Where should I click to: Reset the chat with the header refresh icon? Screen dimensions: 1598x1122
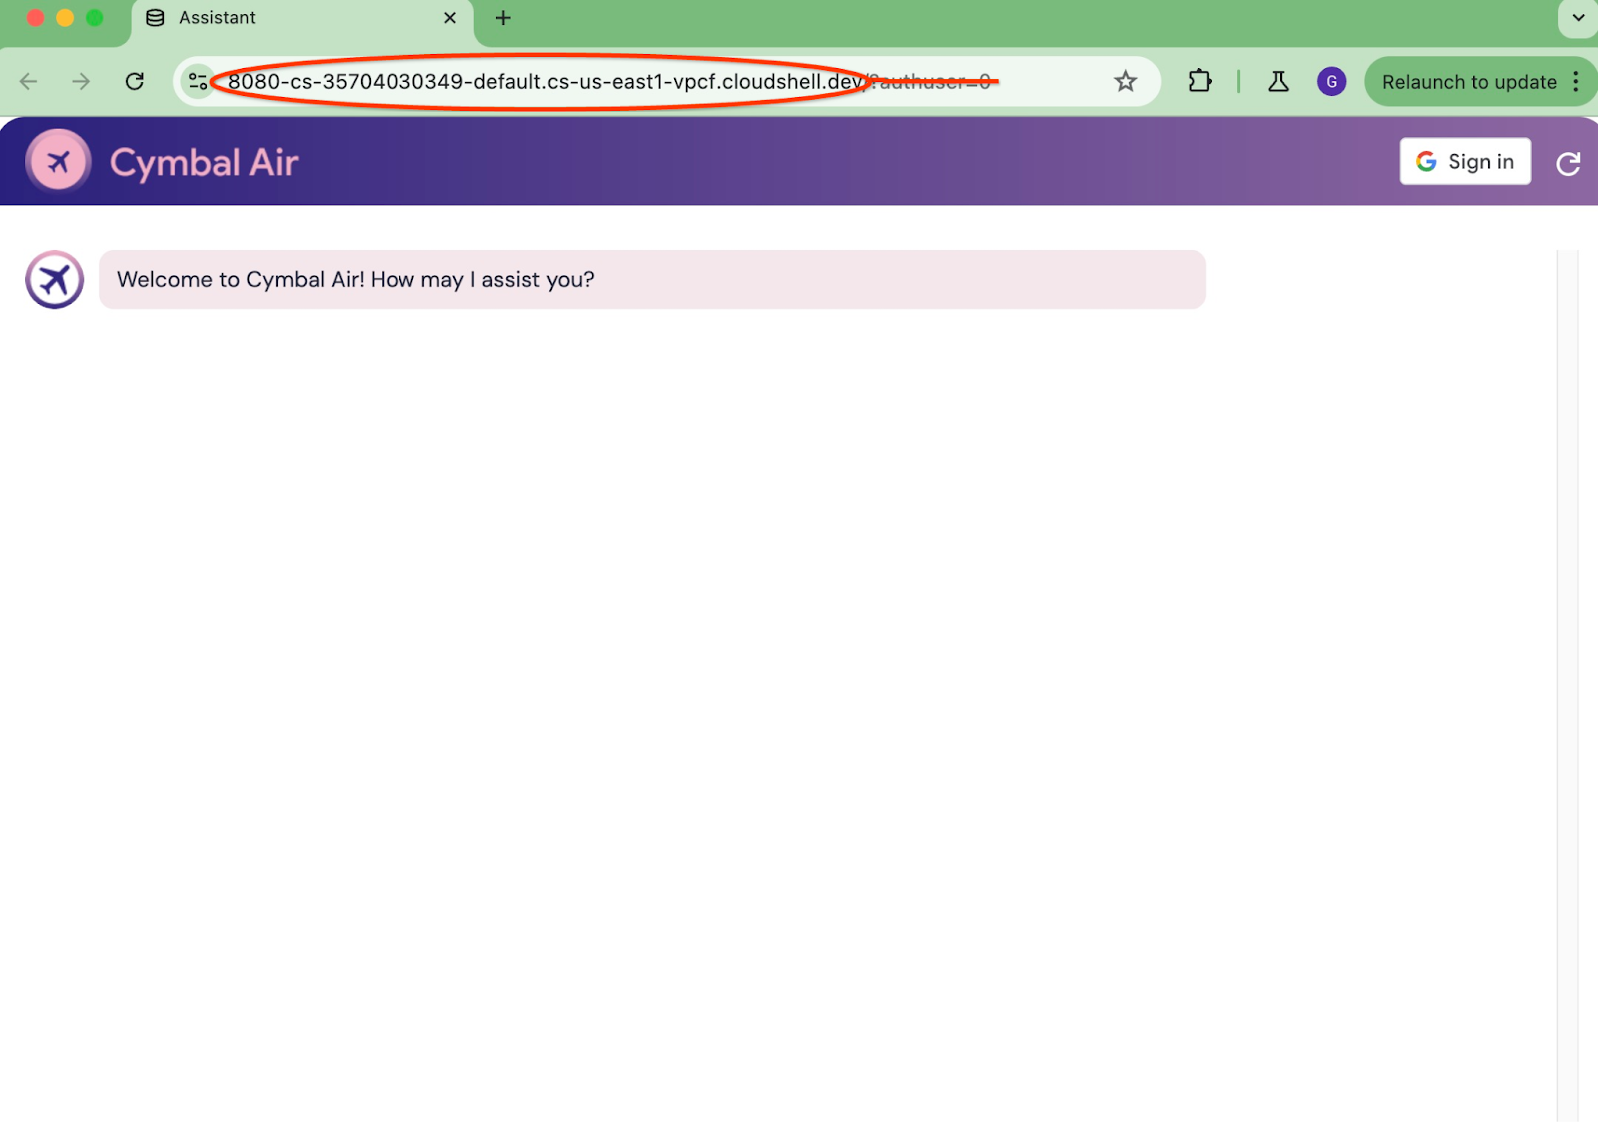(1567, 163)
